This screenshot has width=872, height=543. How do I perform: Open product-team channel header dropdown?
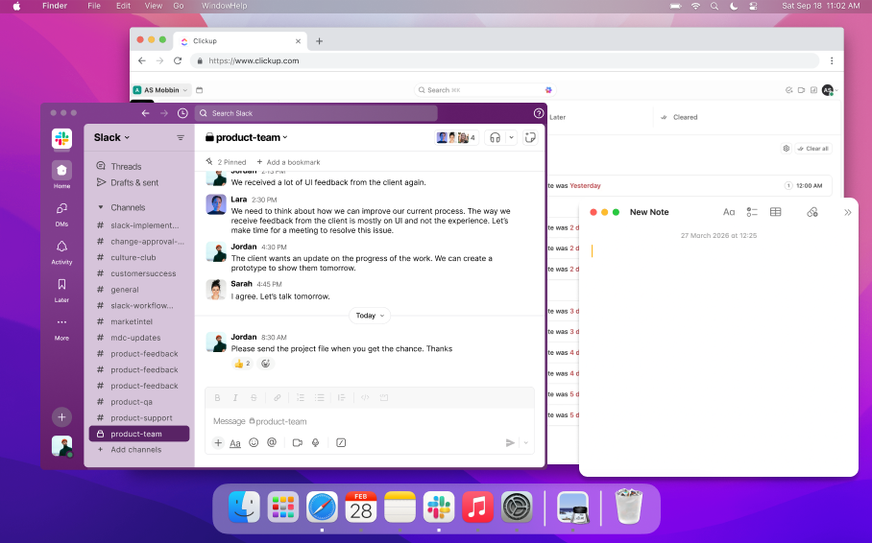point(247,137)
